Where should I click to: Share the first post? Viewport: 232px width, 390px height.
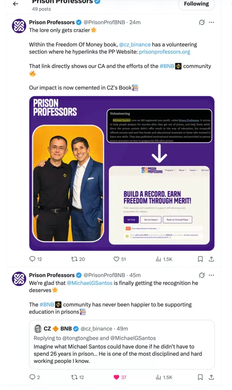point(211,259)
